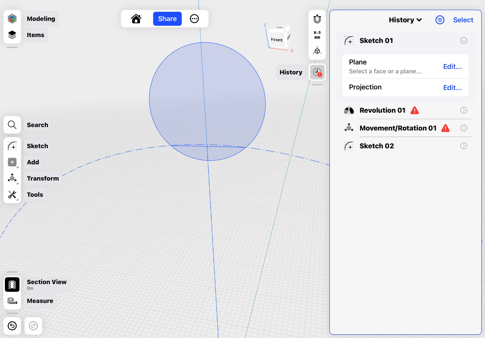Click Select in History panel header
The width and height of the screenshot is (485, 338).
coord(463,20)
